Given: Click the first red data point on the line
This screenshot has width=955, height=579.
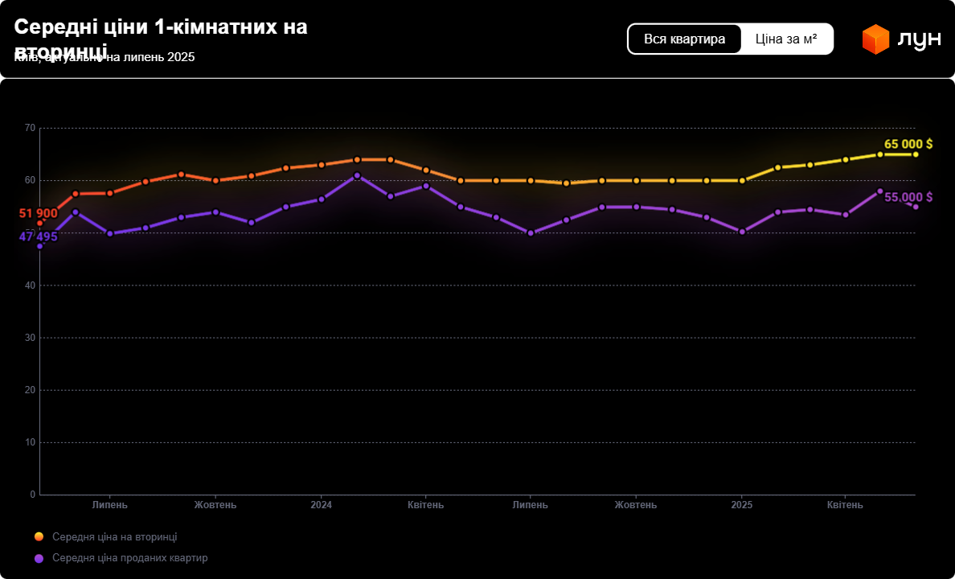Looking at the screenshot, I should [x=39, y=223].
